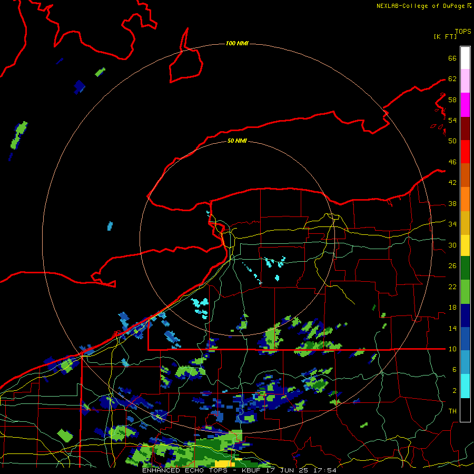Click the NEXLAB-College of DuPage label
The width and height of the screenshot is (474, 474).
tap(420, 6)
